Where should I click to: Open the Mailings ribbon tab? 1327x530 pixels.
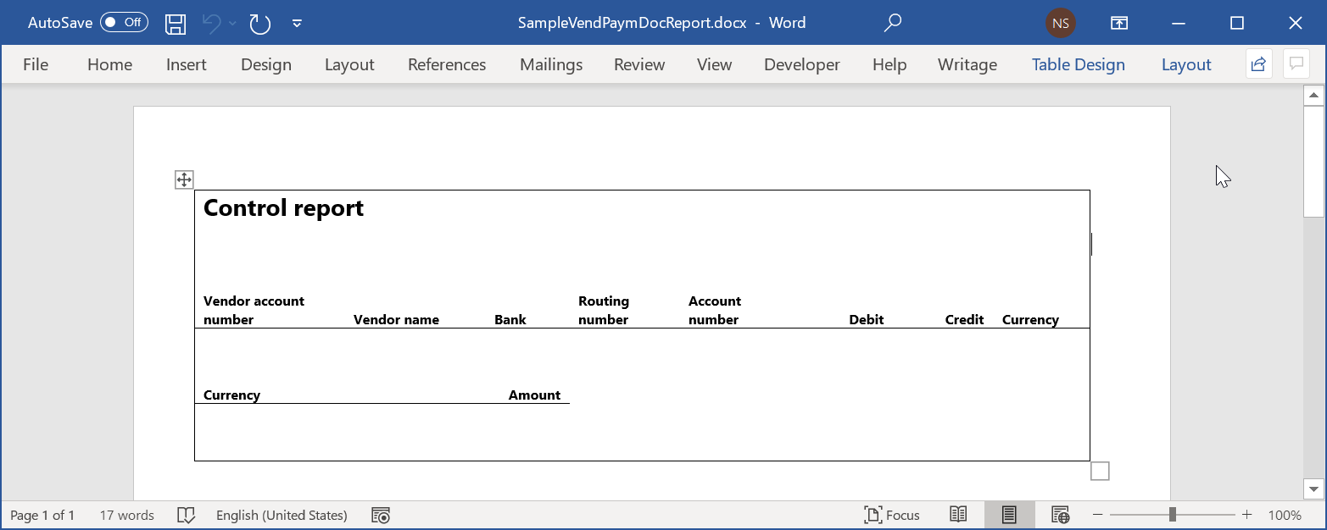point(550,64)
